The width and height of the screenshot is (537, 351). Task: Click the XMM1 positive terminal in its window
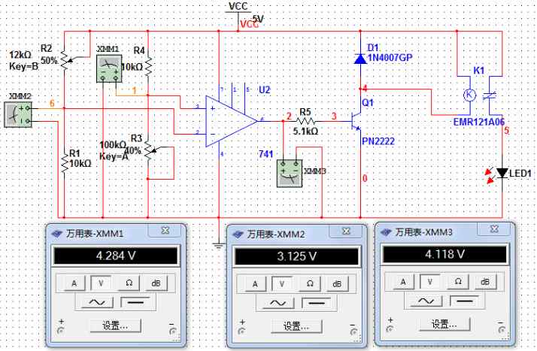61,331
